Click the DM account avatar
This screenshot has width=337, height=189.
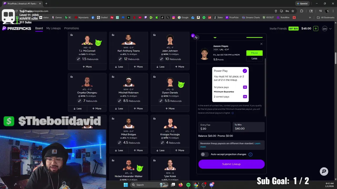325,29
